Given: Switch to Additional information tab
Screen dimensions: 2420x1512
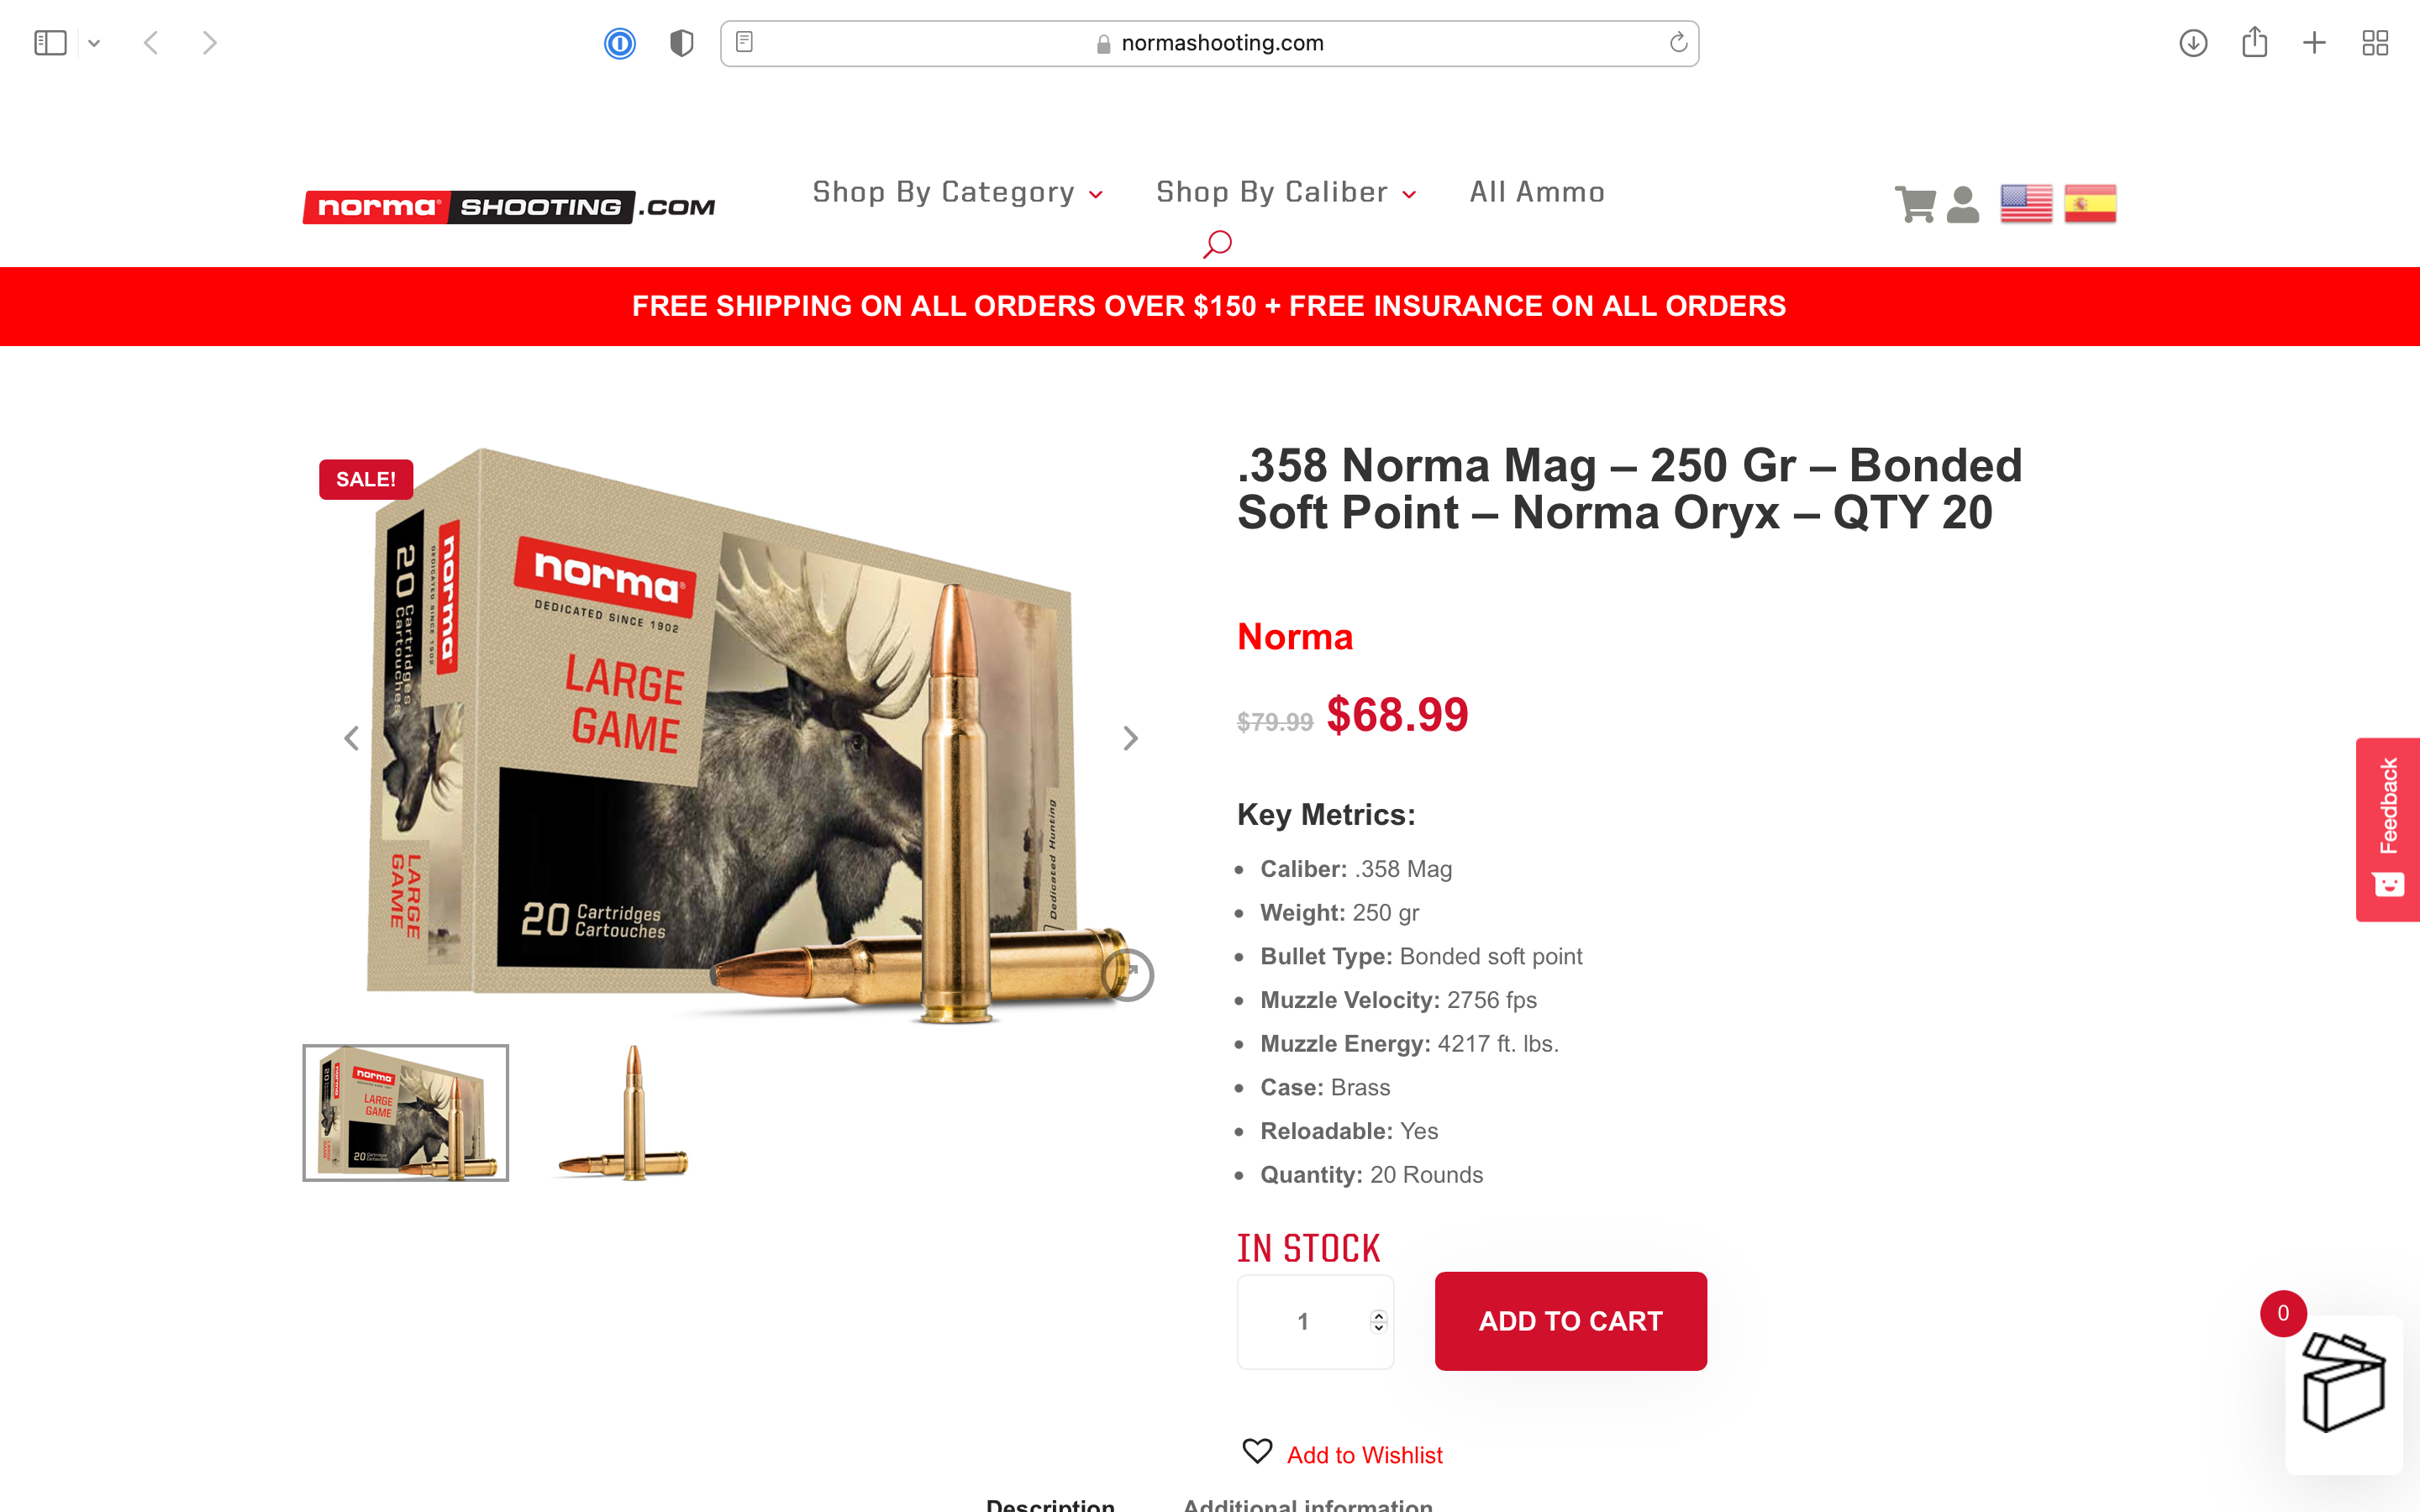Looking at the screenshot, I should click(x=1308, y=1504).
